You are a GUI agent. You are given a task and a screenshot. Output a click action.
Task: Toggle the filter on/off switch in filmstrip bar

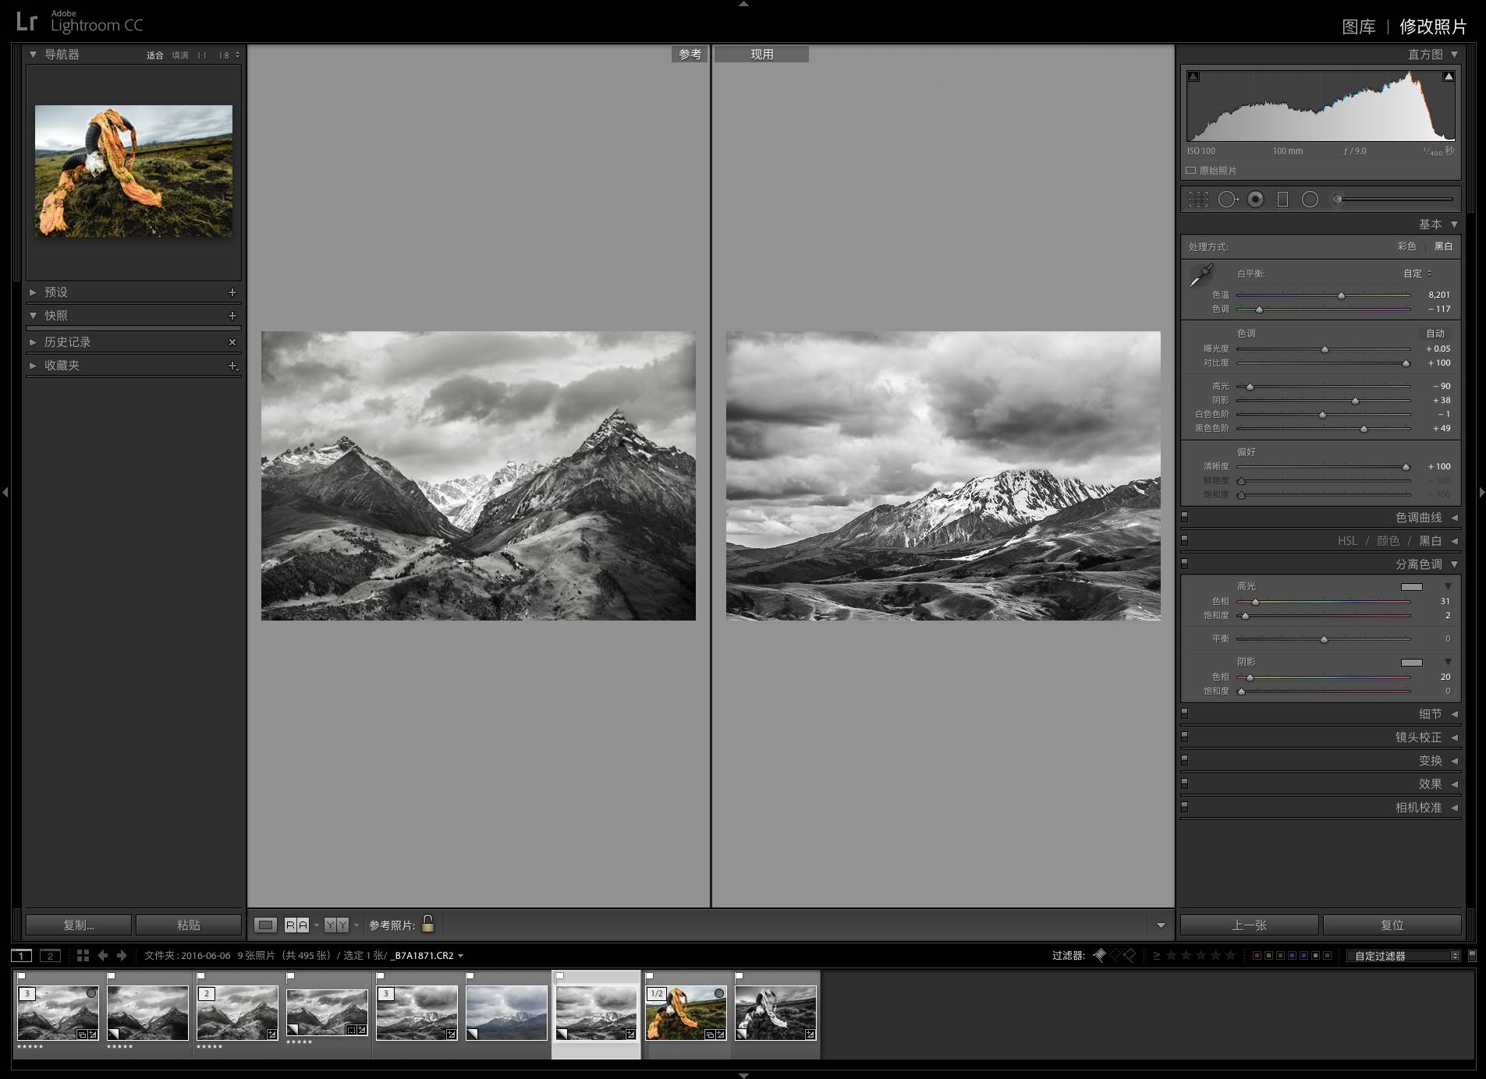pos(1472,955)
